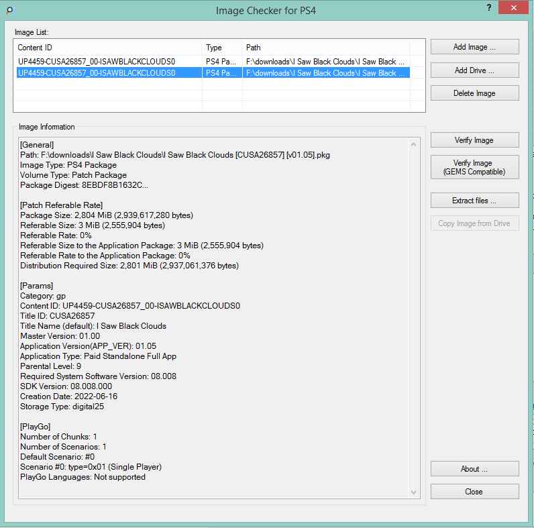The image size is (534, 528).
Task: Click the Referable Rate: 0% line
Action: (x=56, y=235)
